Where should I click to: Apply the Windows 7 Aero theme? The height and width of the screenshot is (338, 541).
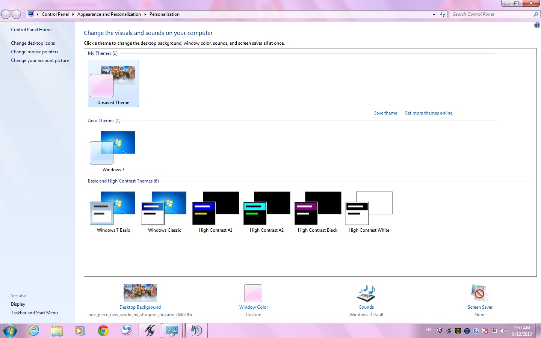(x=113, y=151)
